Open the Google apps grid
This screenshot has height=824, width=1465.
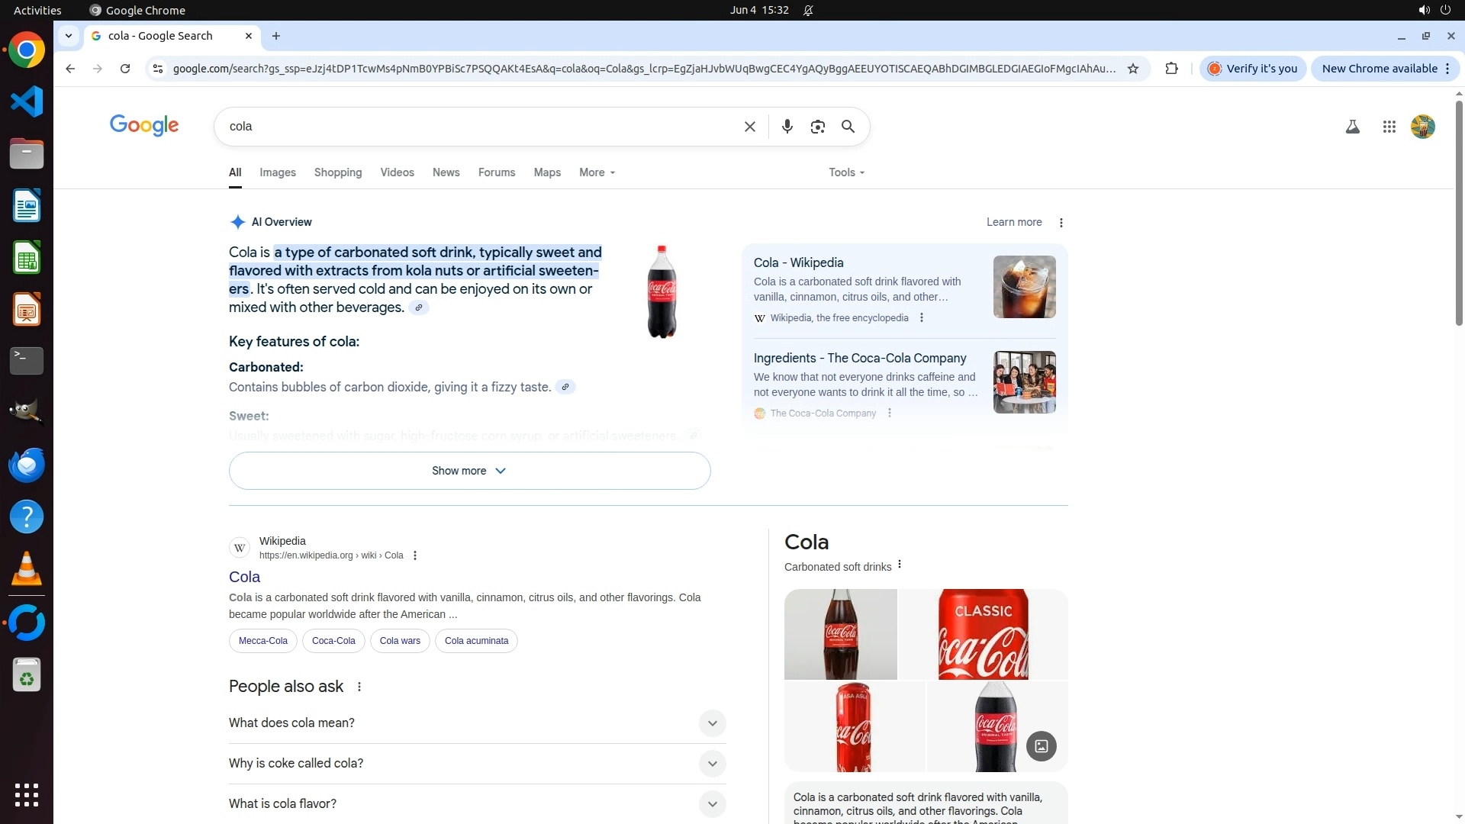(x=1389, y=127)
